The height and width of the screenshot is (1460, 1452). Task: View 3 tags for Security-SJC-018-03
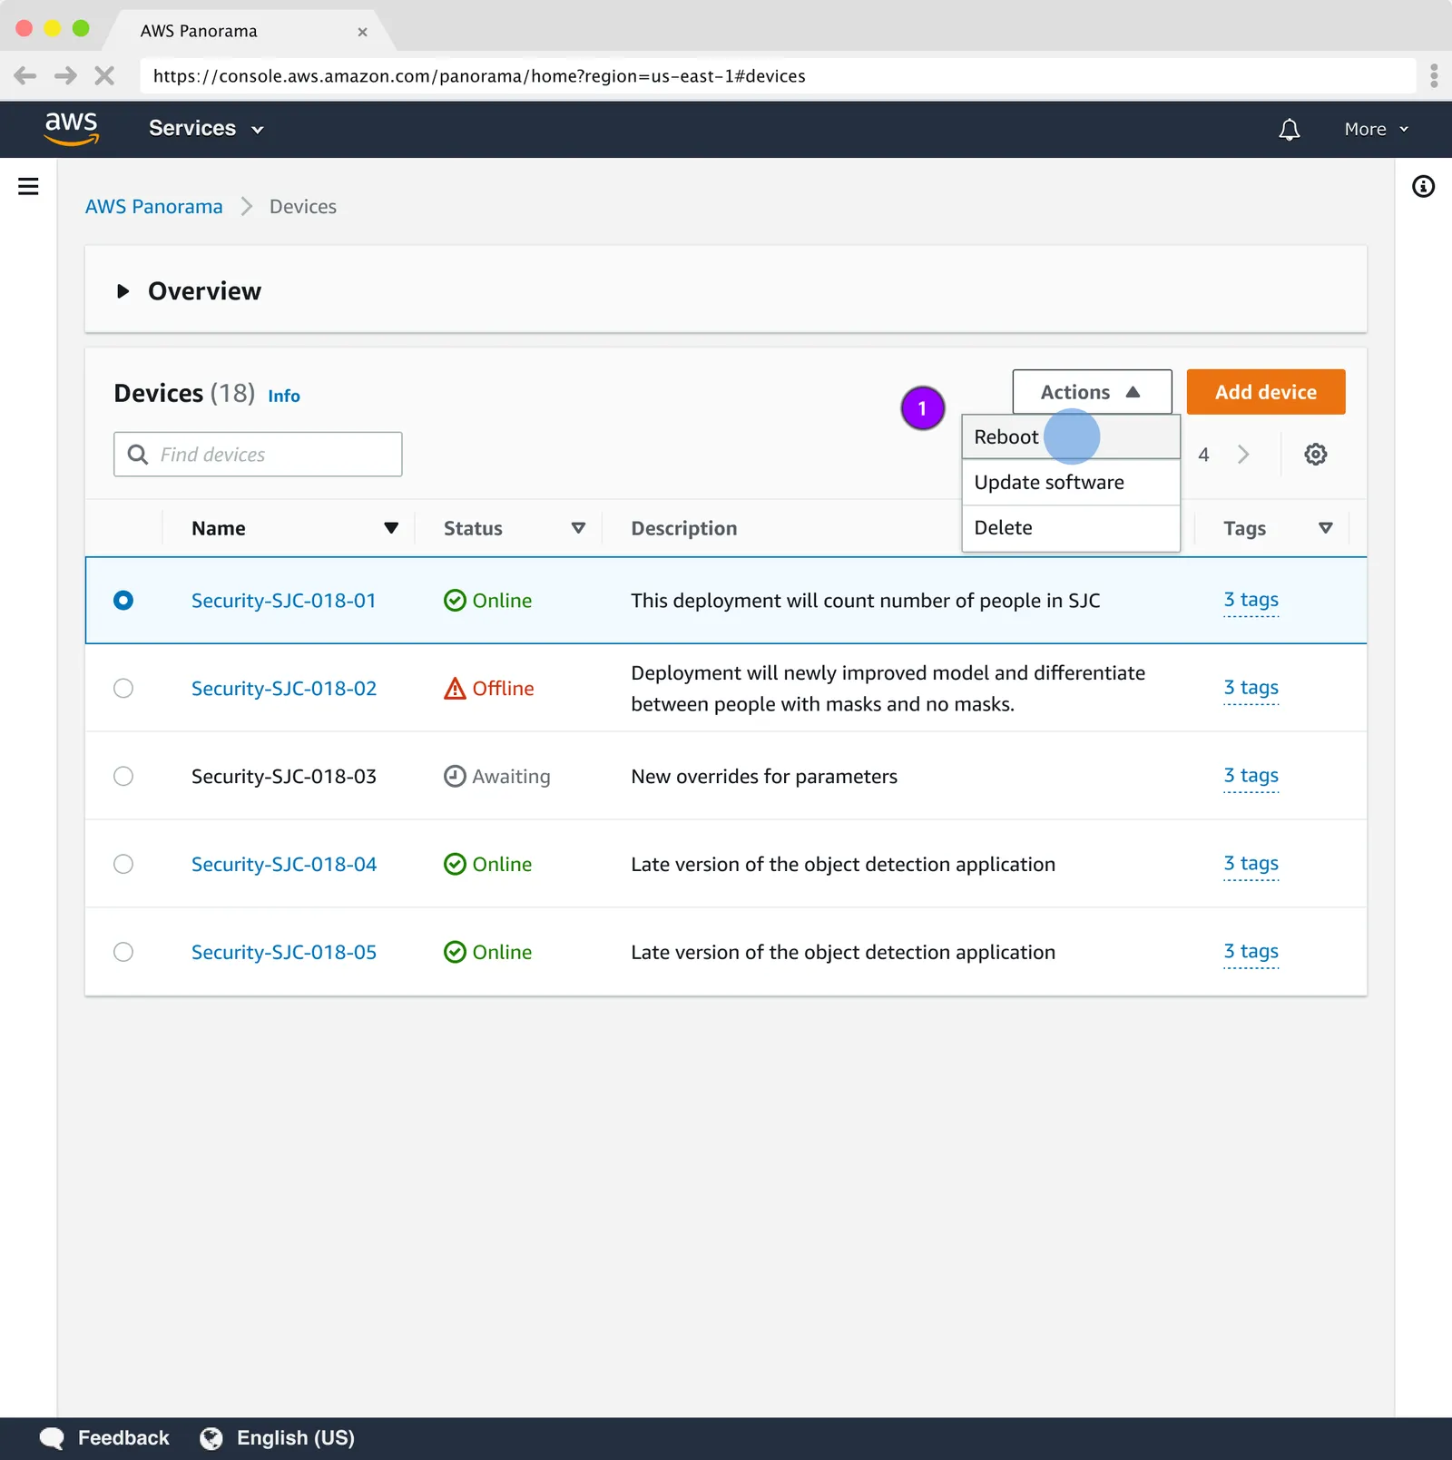tap(1251, 776)
